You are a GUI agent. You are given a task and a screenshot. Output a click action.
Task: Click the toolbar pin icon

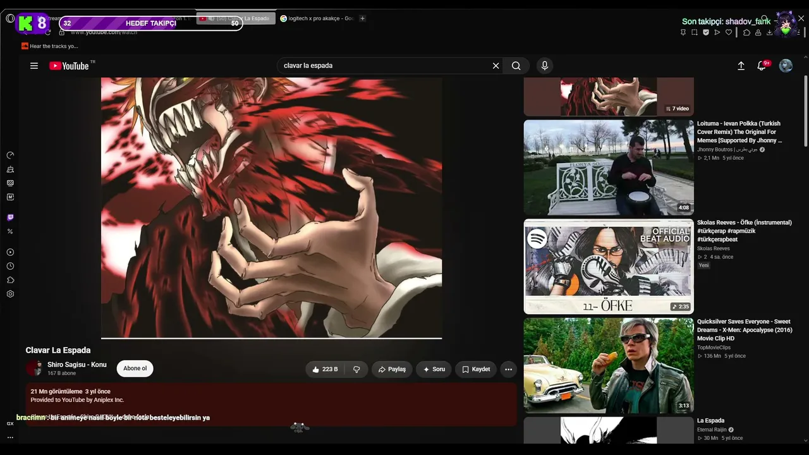(683, 32)
